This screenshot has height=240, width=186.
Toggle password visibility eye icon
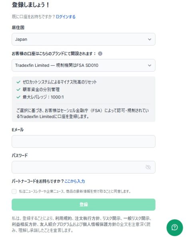pos(148,167)
